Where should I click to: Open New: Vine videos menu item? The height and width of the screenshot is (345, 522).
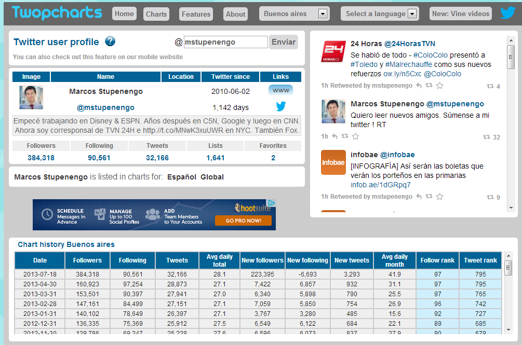tap(460, 13)
